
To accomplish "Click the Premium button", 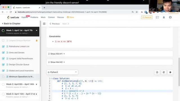I will tap(147, 17).
